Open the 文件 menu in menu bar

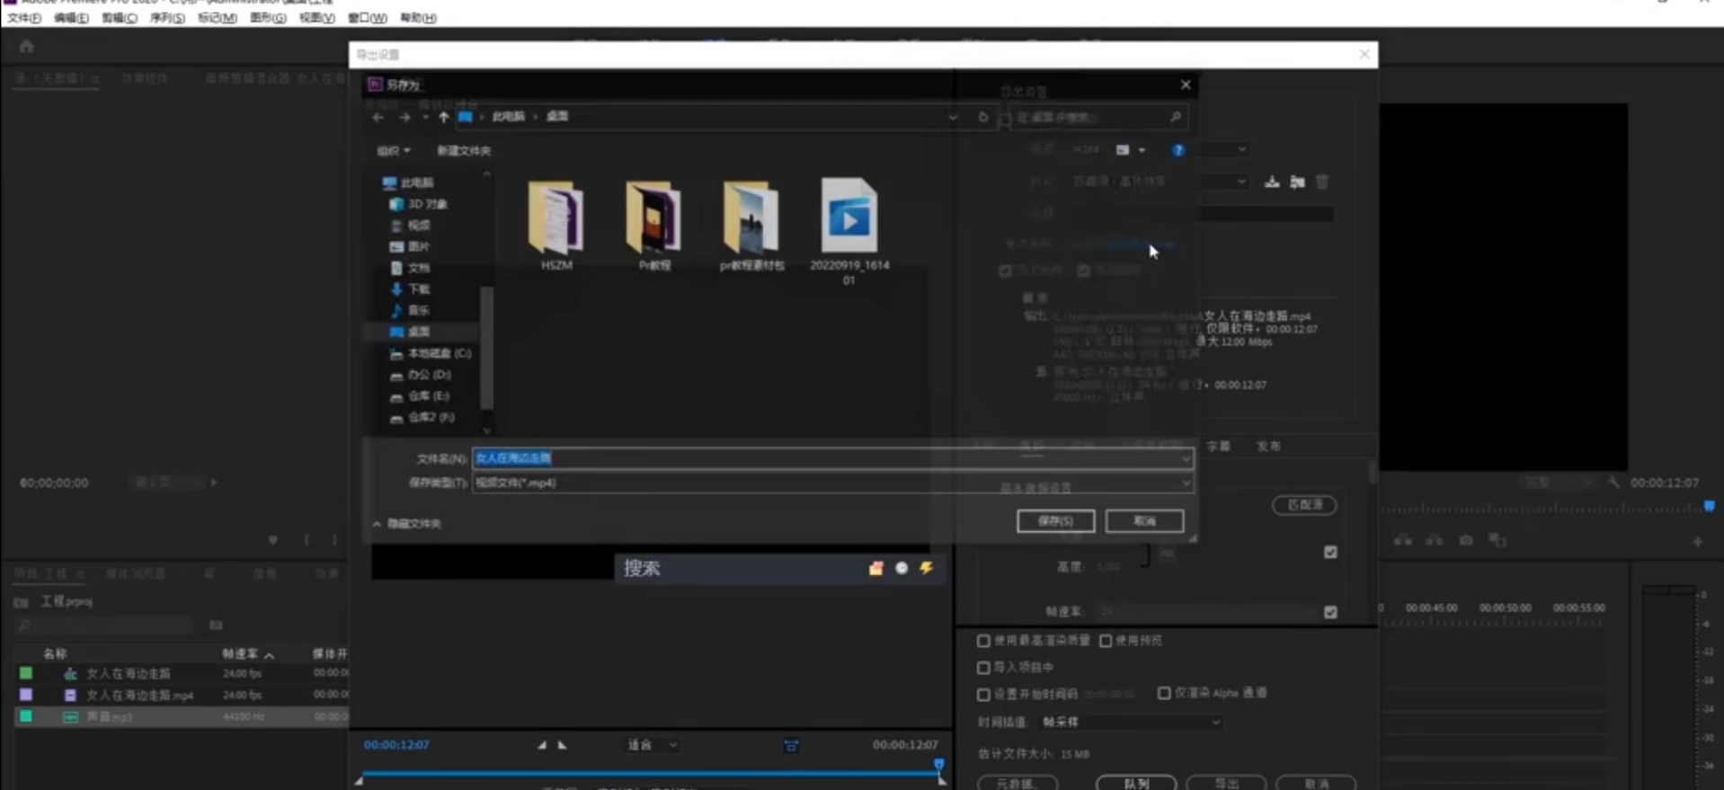click(x=23, y=18)
